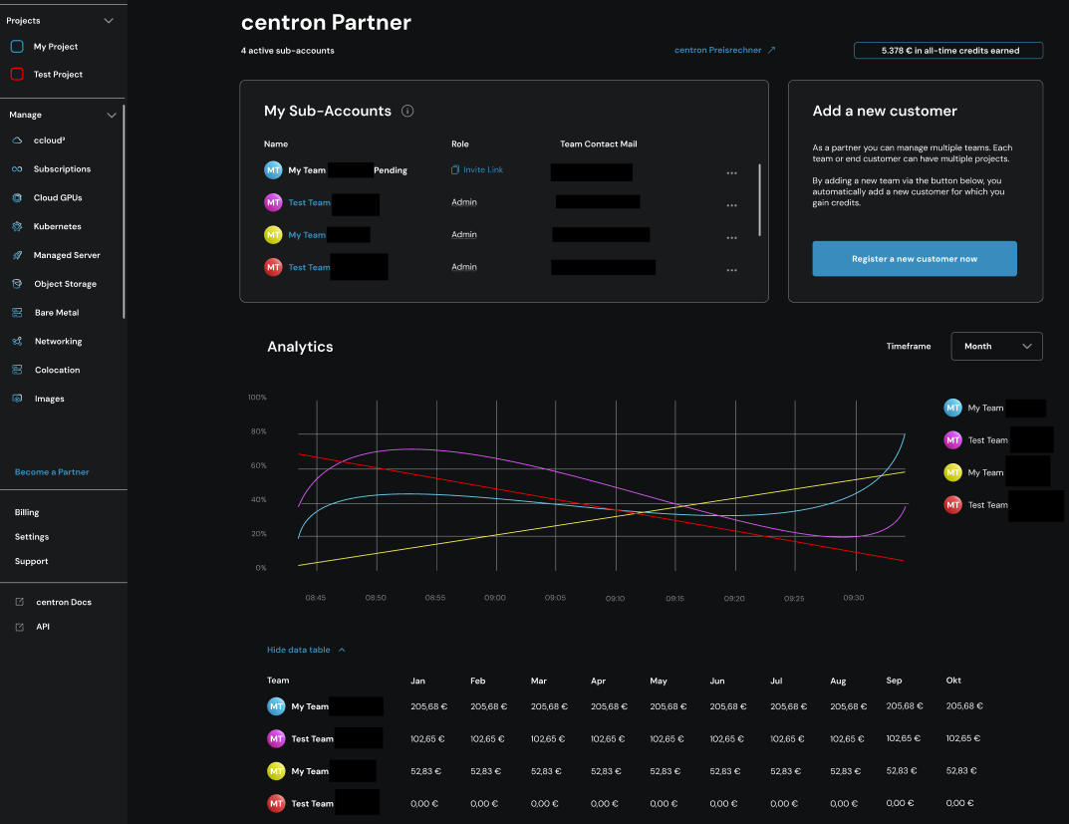Screen dimensions: 1069x824
Task: Click the 4 active sub-accounts text
Action: [287, 51]
